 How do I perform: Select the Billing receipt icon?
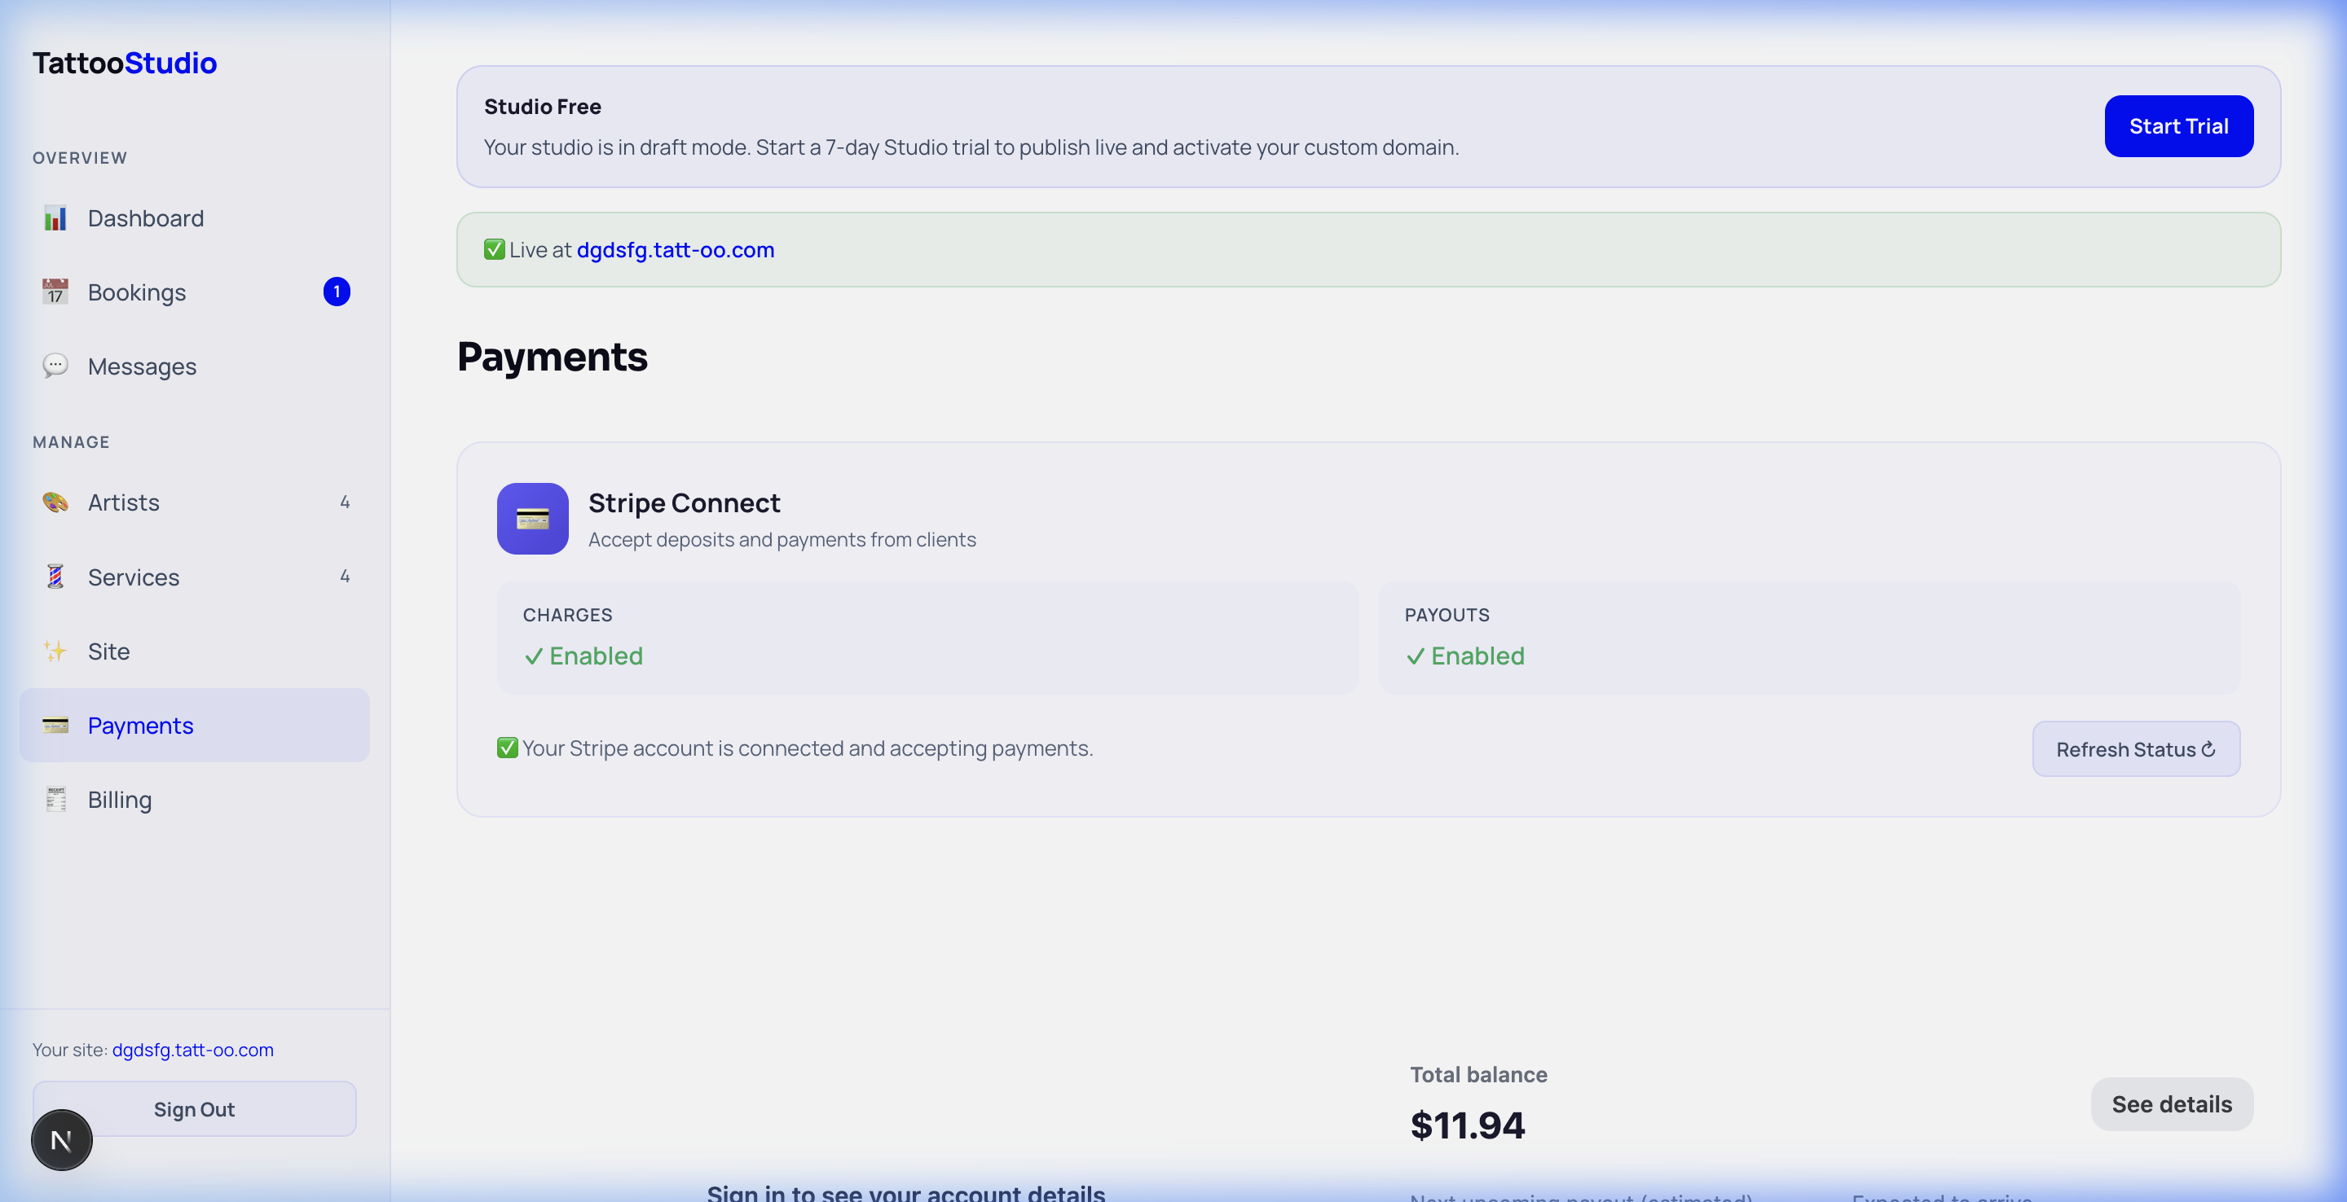click(55, 800)
